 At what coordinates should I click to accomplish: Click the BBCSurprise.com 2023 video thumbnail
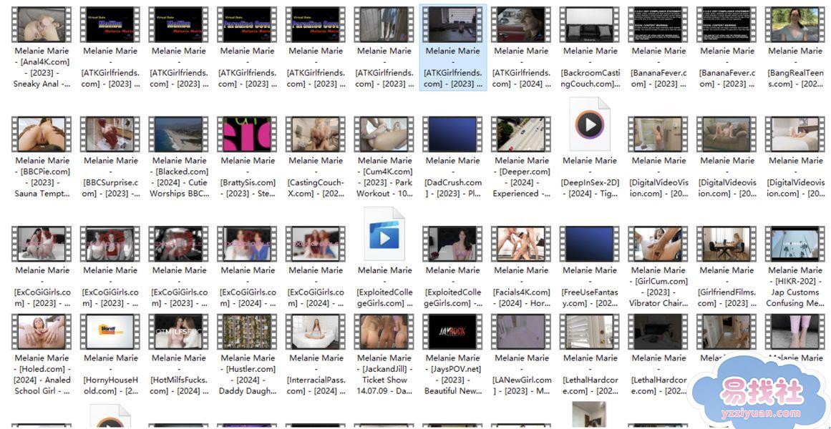[110, 134]
